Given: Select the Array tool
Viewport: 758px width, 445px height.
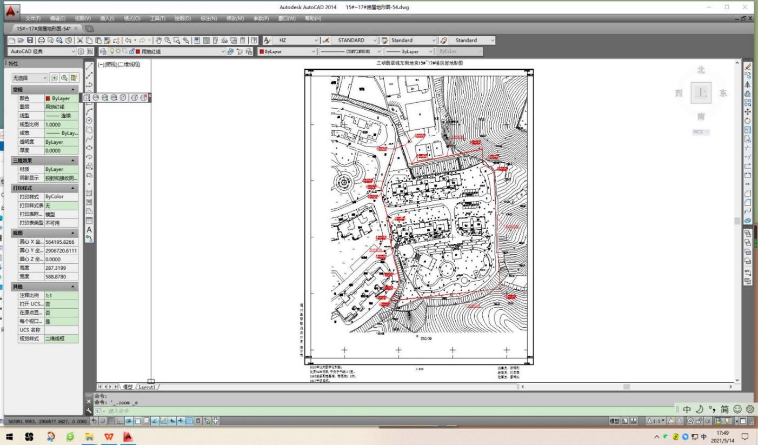Looking at the screenshot, I should 748,102.
